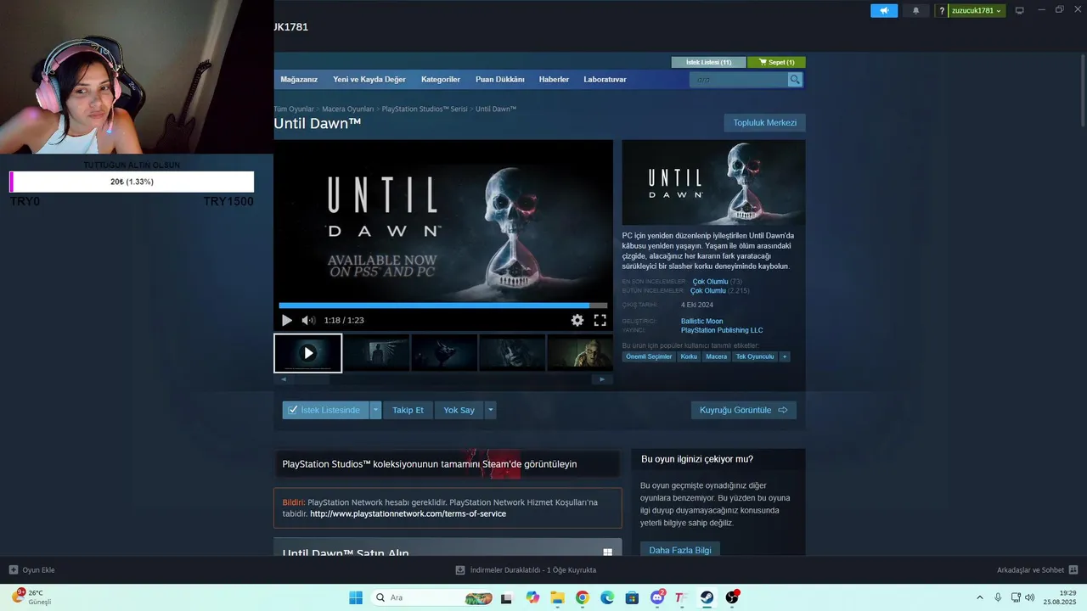This screenshot has height=611, width=1087.
Task: Click the Tek Oyunculu tag
Action: (755, 356)
